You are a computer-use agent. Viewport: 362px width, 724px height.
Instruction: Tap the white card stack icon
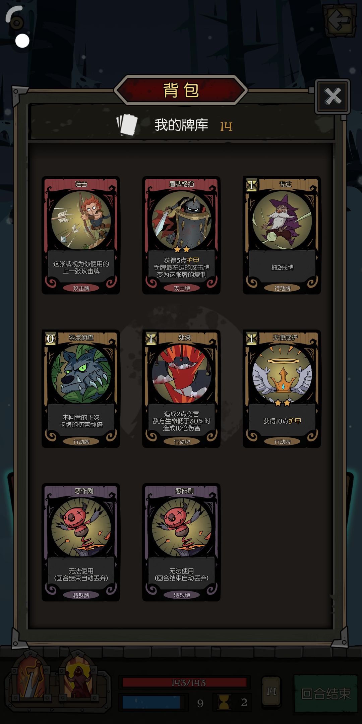click(127, 125)
